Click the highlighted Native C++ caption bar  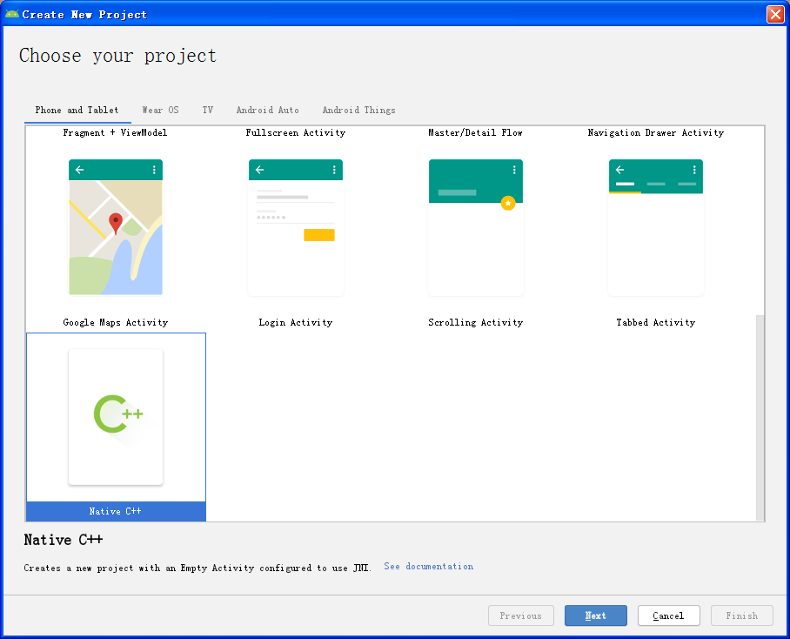(116, 511)
